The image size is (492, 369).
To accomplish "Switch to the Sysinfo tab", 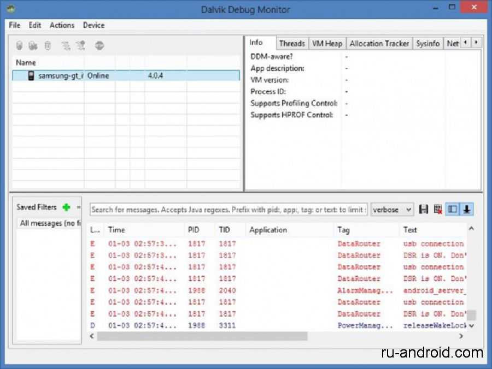I will (x=427, y=44).
